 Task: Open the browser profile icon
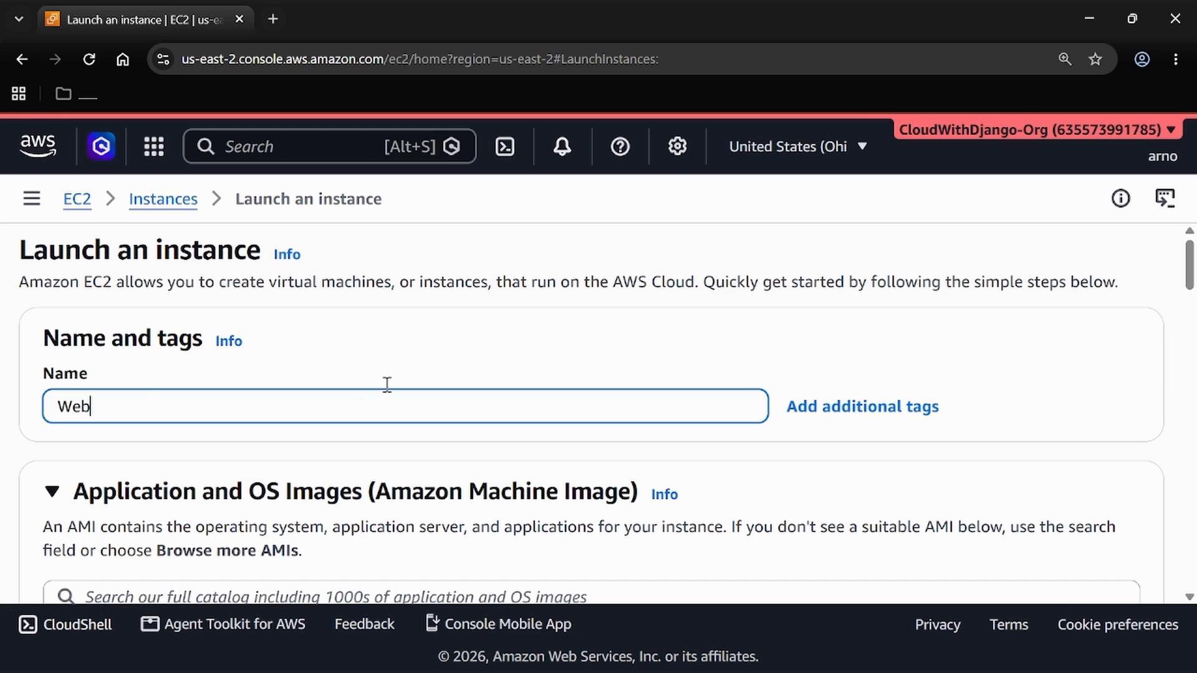1142,59
